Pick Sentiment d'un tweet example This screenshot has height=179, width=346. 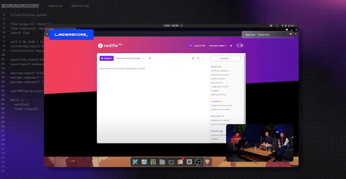point(220,109)
